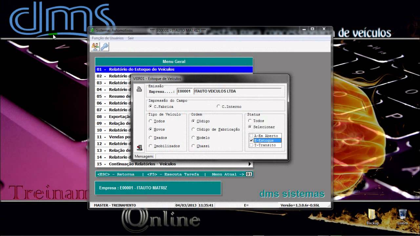
Task: Open the Função de Usuários menu
Action: tap(108, 38)
